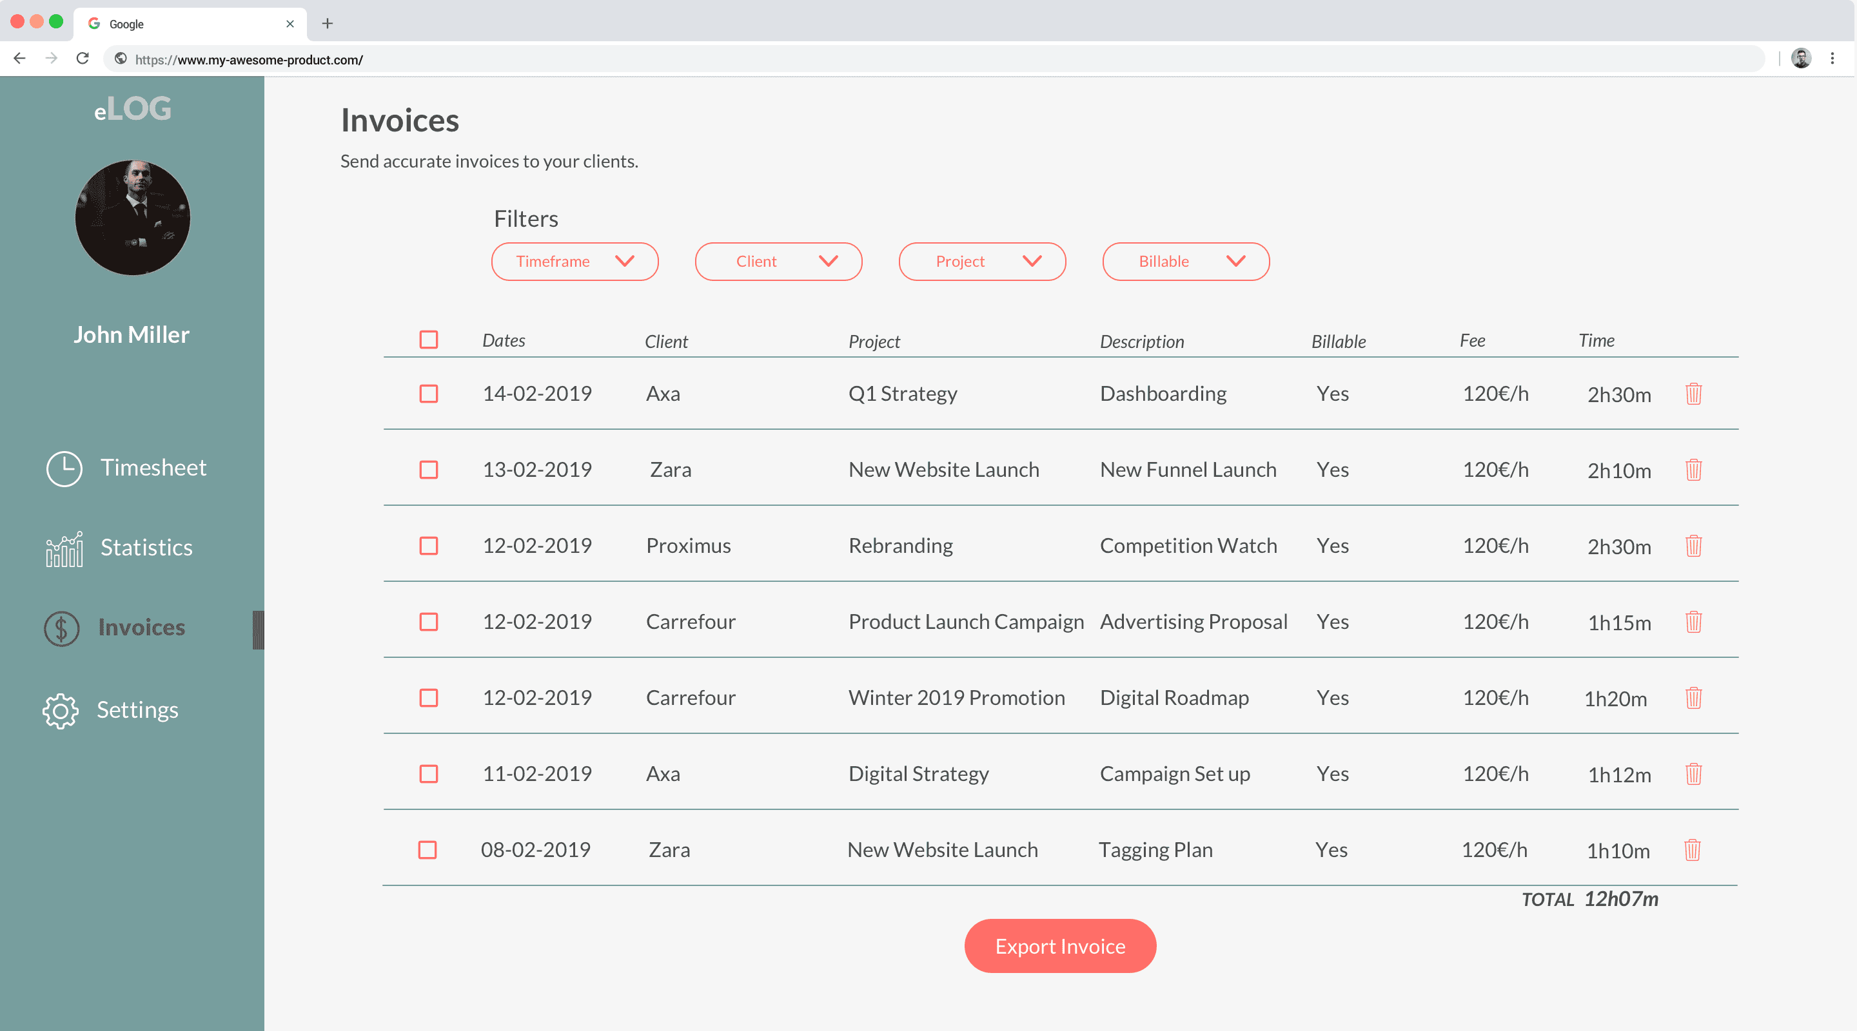
Task: Click the Description column header
Action: click(1142, 342)
